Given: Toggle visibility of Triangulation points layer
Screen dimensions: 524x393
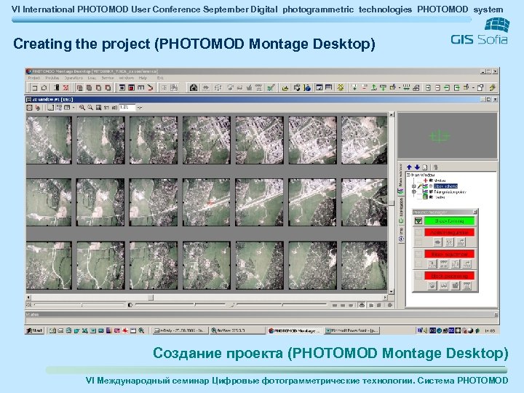Looking at the screenshot, I should 431,192.
